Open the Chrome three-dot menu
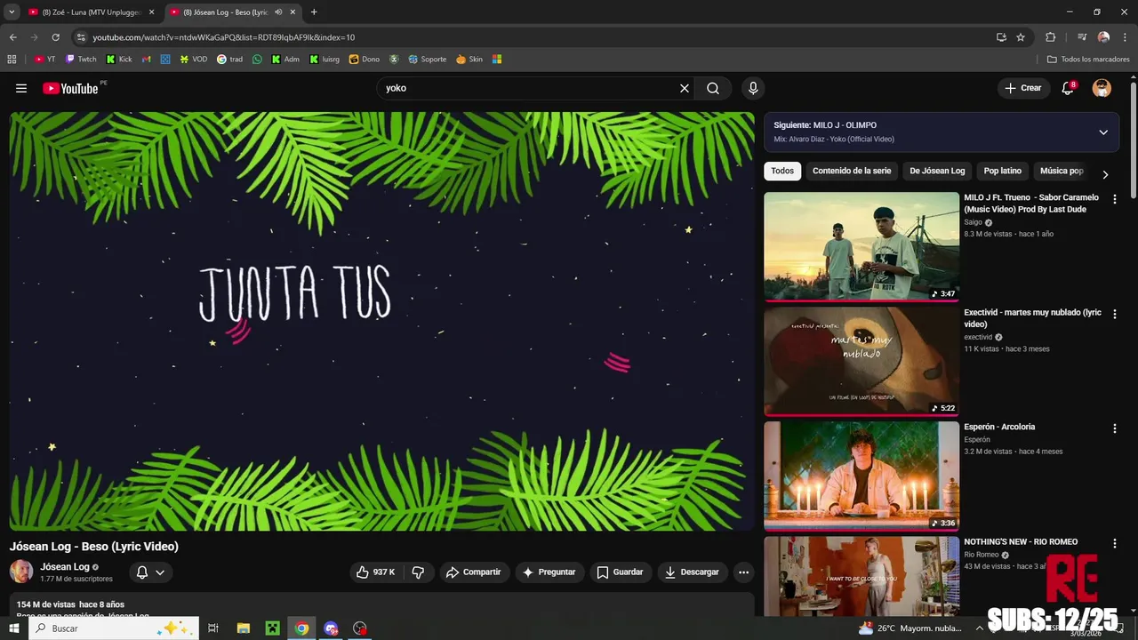The width and height of the screenshot is (1138, 640). [1124, 37]
